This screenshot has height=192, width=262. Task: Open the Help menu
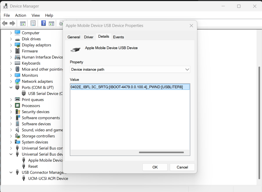(49, 15)
